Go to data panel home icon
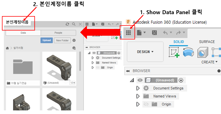Image resolution: width=221 pixels, height=114 pixels. click(7, 48)
